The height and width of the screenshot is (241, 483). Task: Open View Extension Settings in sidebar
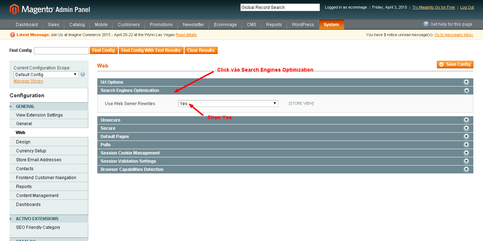pyautogui.click(x=49, y=115)
